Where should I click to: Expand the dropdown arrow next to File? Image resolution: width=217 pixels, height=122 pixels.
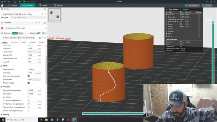tap(9, 1)
